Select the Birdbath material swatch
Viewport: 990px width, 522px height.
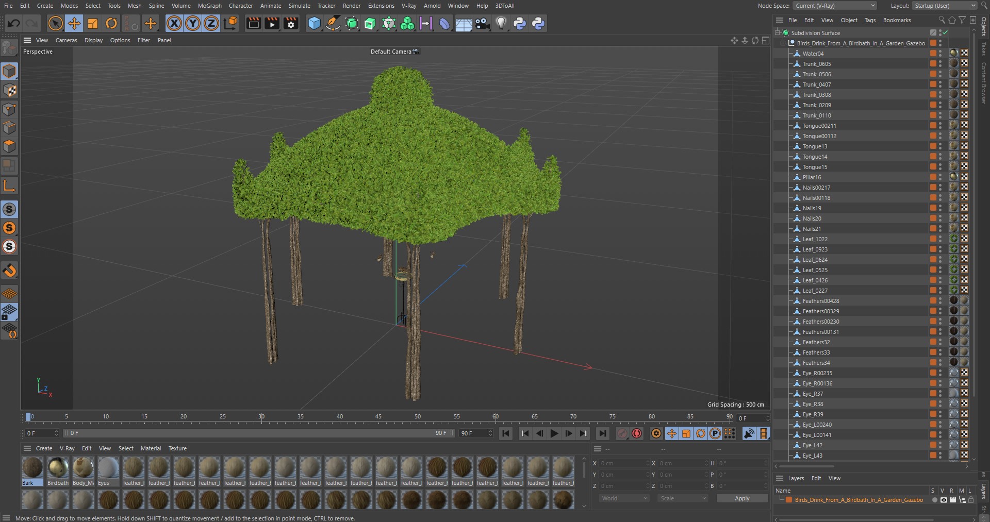click(58, 472)
